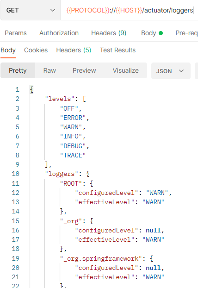
Task: View the Test Results tab
Action: (x=118, y=50)
